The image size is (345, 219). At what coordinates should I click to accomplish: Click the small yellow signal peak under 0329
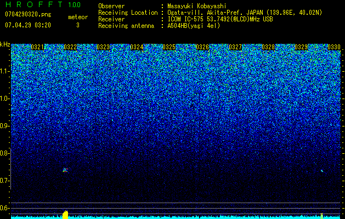321,216
